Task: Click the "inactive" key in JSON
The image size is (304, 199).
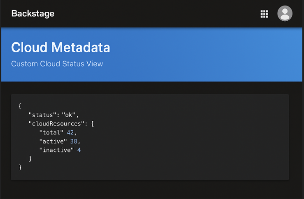Action: coord(57,150)
